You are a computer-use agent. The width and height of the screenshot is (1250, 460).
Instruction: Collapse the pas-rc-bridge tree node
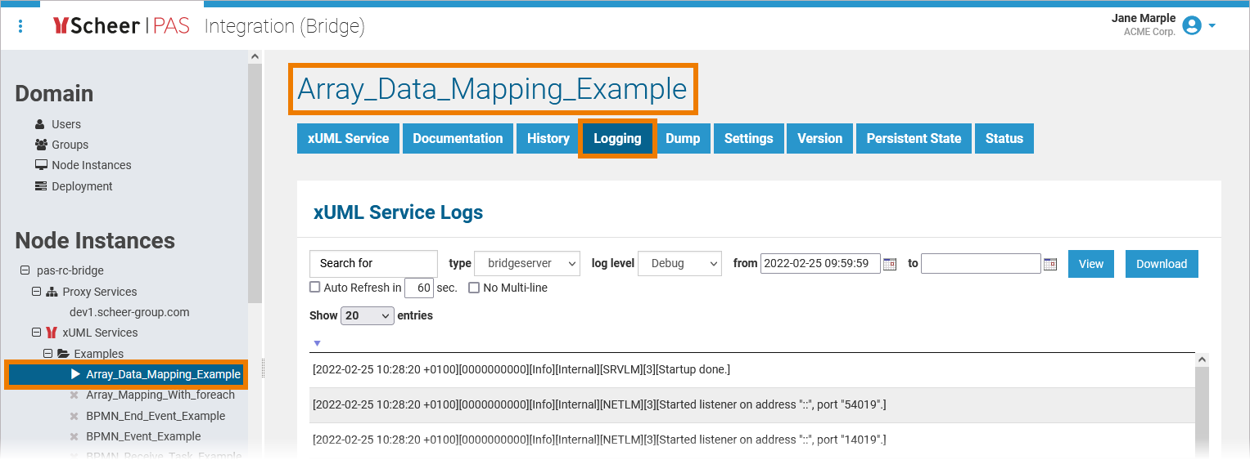pyautogui.click(x=25, y=270)
